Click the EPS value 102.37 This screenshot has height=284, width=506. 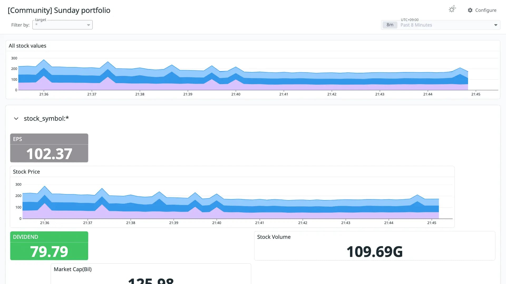(x=49, y=154)
